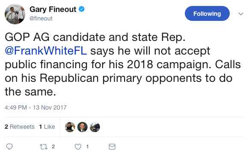This screenshot has width=249, height=159.
Task: Click the blue verified badge
Action: click(82, 9)
